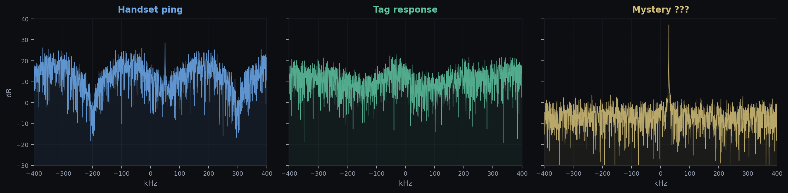Select the tall peak in Mystery spectrum
The image size is (788, 193).
[x=669, y=26]
